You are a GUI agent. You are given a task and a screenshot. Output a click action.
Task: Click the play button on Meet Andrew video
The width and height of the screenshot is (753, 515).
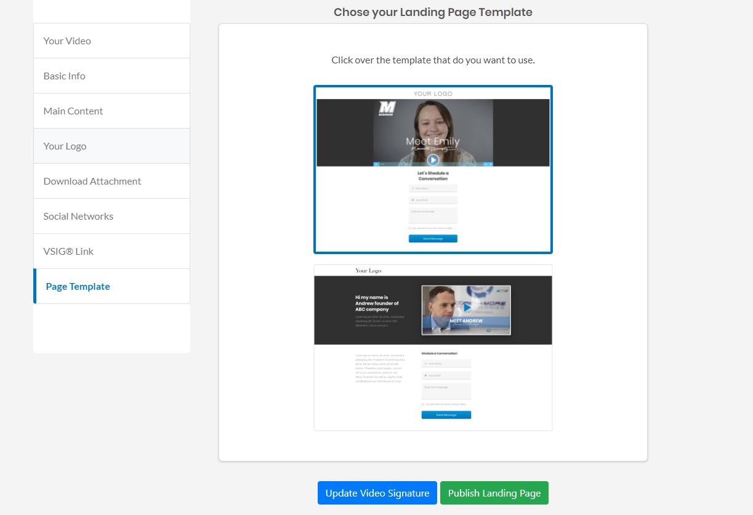pos(467,308)
